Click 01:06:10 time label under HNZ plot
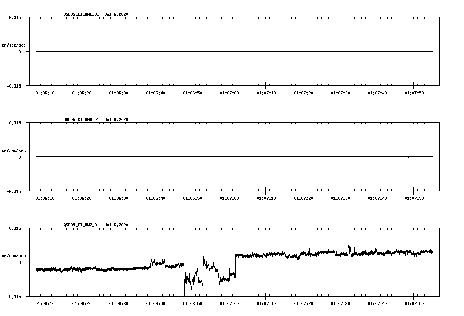Image resolution: width=464 pixels, height=316 pixels. [x=44, y=303]
